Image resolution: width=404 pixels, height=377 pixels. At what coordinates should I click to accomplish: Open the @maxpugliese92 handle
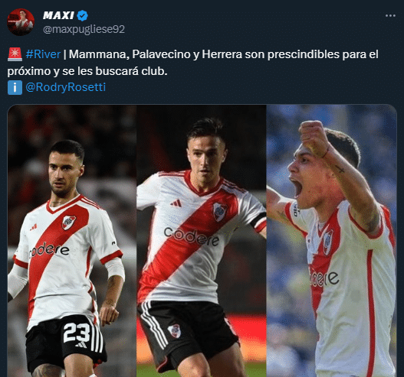(84, 29)
